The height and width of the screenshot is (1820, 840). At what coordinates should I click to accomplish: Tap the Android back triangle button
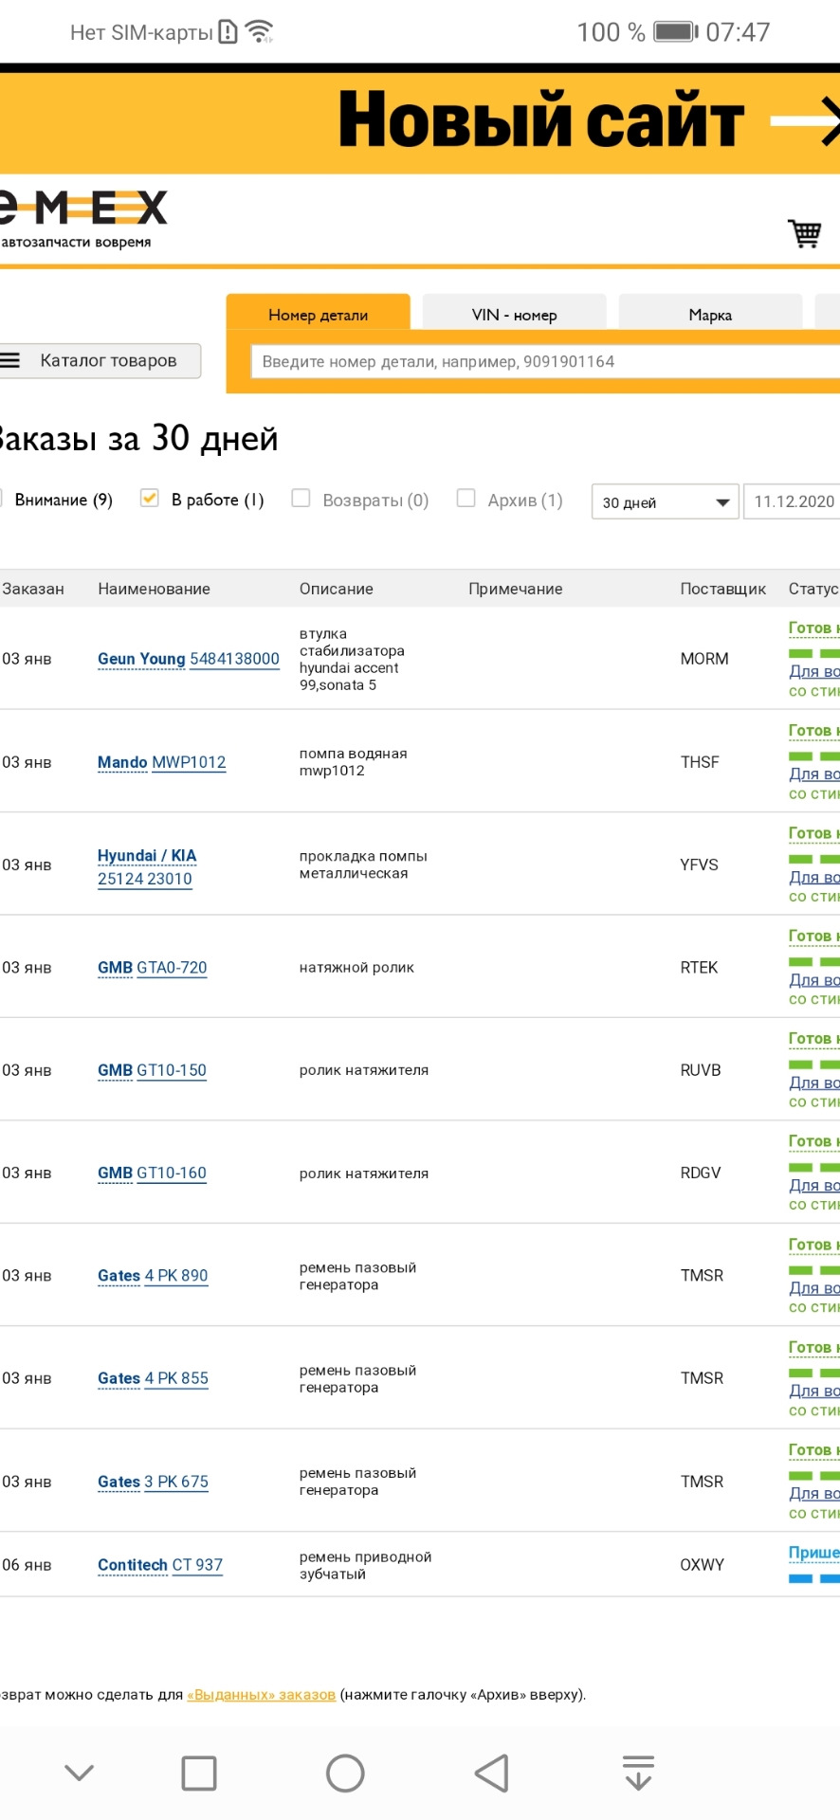(492, 1773)
